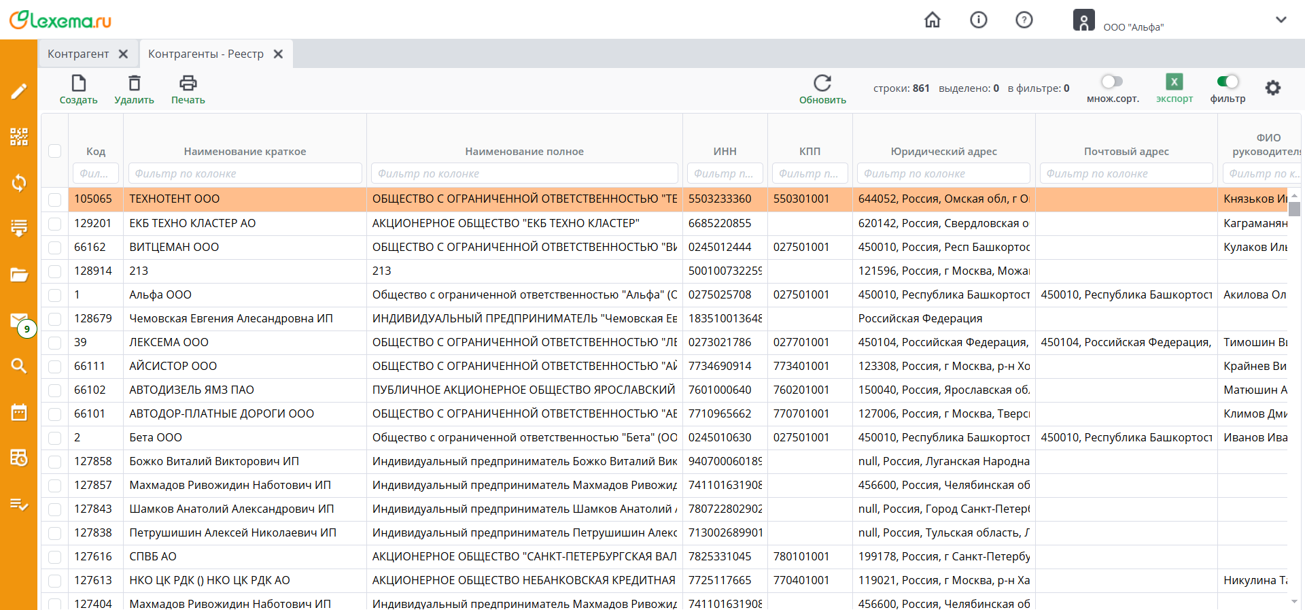
Task: Click the vertical scrollbar down arrow
Action: click(1294, 601)
